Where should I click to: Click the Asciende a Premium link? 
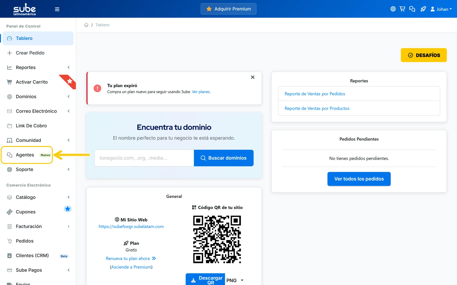(131, 267)
